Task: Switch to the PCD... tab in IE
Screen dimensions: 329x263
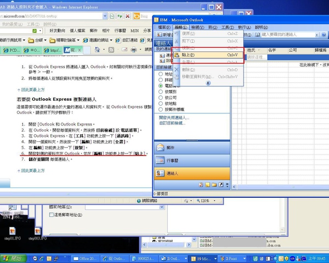Action: click(x=12, y=50)
